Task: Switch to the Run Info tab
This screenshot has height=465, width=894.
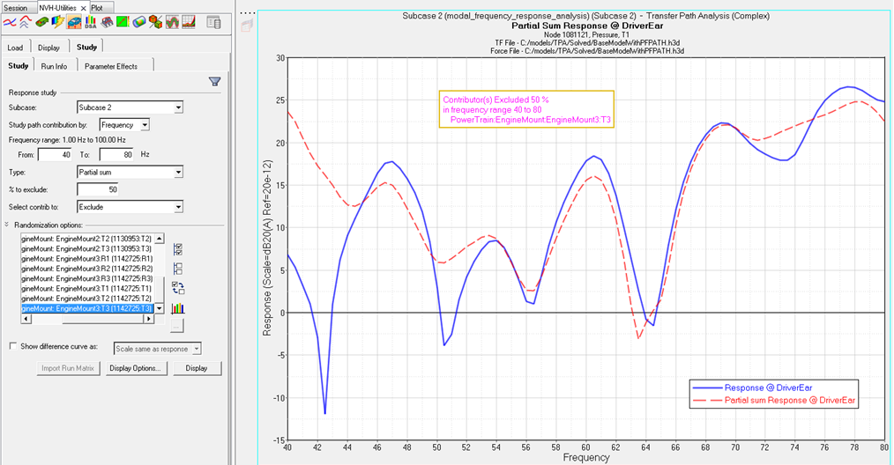Action: click(x=54, y=66)
